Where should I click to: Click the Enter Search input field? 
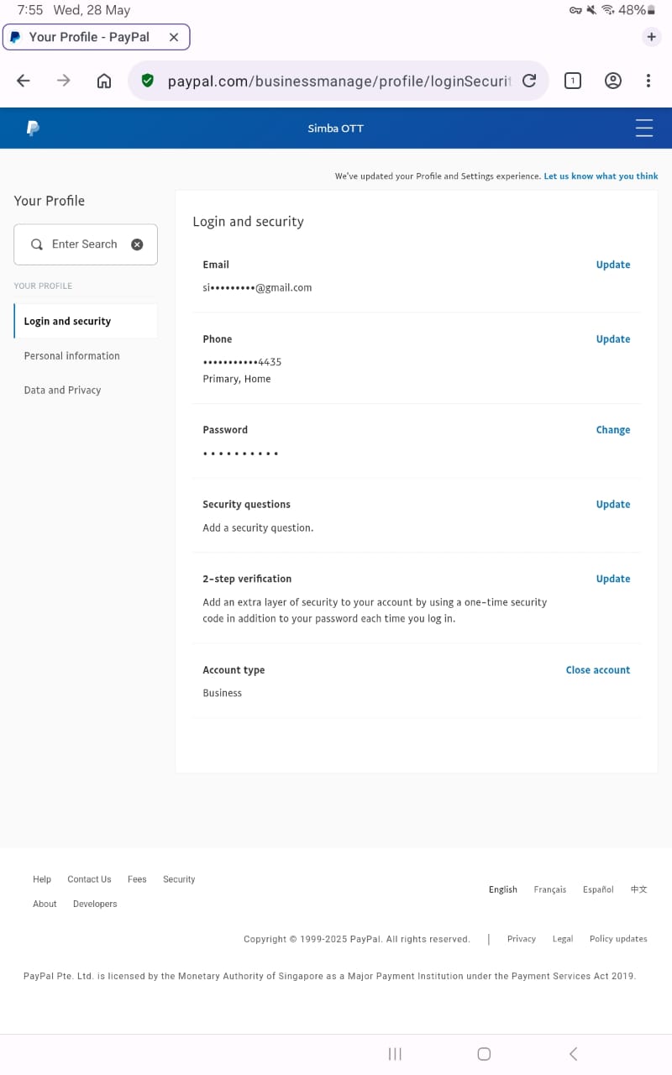point(84,244)
